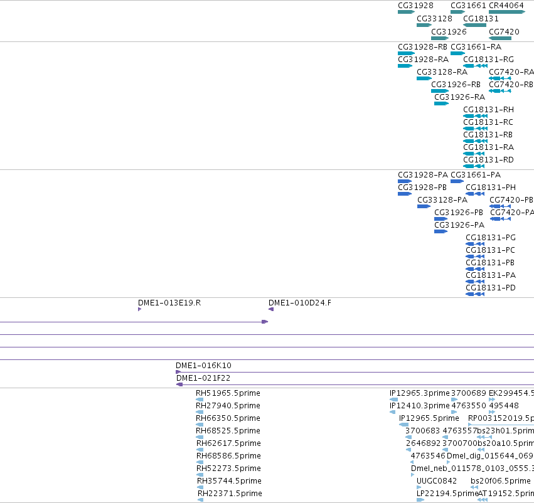Click the CG33128 gene feature
The image size is (534, 503).
coord(424,25)
